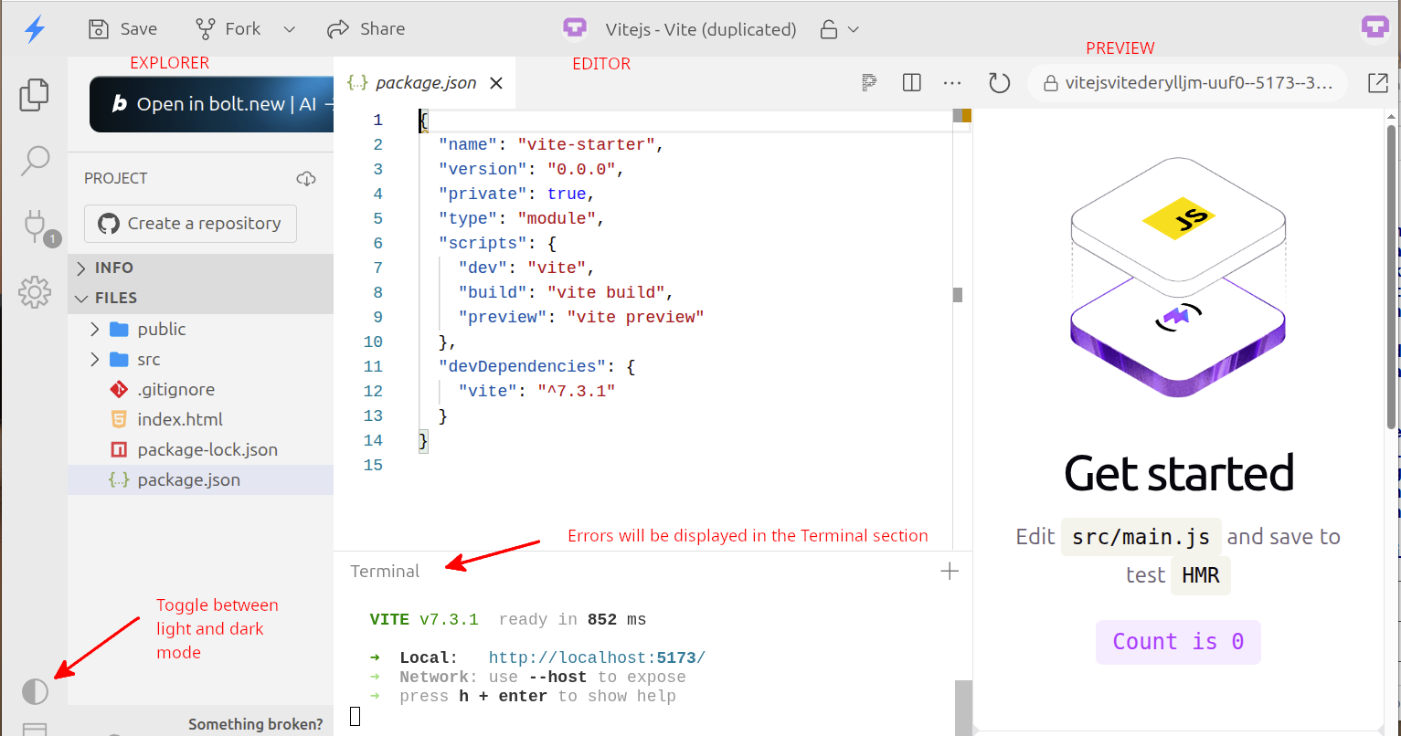Open the Search panel in sidebar
Screen dimensions: 1401x736
[x=34, y=161]
